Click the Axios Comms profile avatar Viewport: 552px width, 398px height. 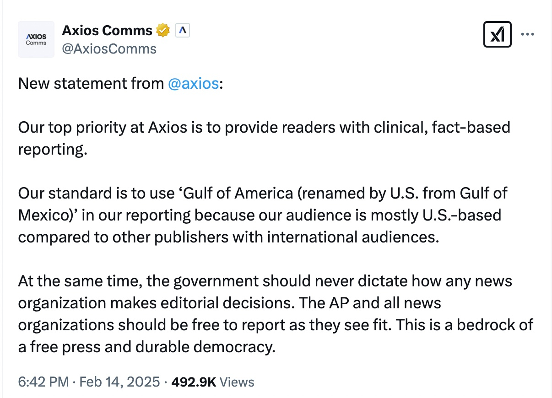(x=36, y=39)
